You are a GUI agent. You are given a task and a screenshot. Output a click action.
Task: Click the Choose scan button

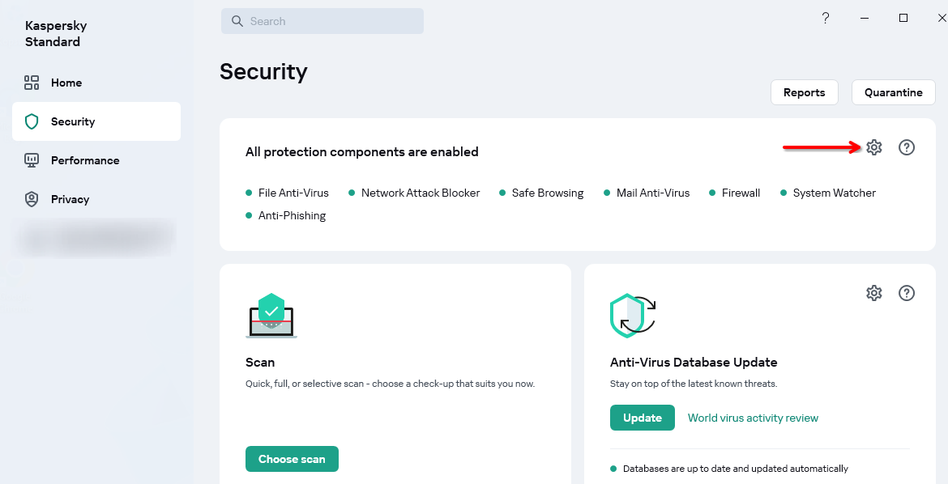click(x=292, y=459)
